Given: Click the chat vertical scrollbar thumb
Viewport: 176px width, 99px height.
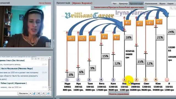Looking at the screenshot, I should point(50,73).
